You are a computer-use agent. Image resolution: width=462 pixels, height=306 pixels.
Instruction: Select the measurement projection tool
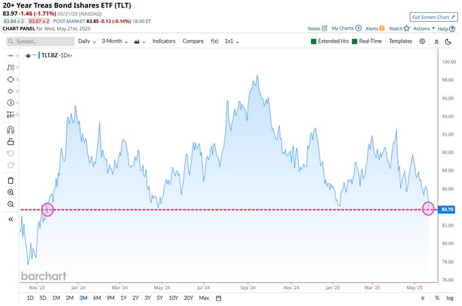[x=11, y=115]
